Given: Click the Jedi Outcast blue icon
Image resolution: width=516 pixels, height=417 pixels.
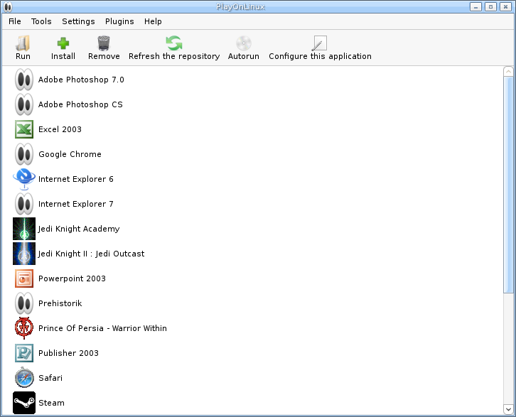Looking at the screenshot, I should pos(24,254).
